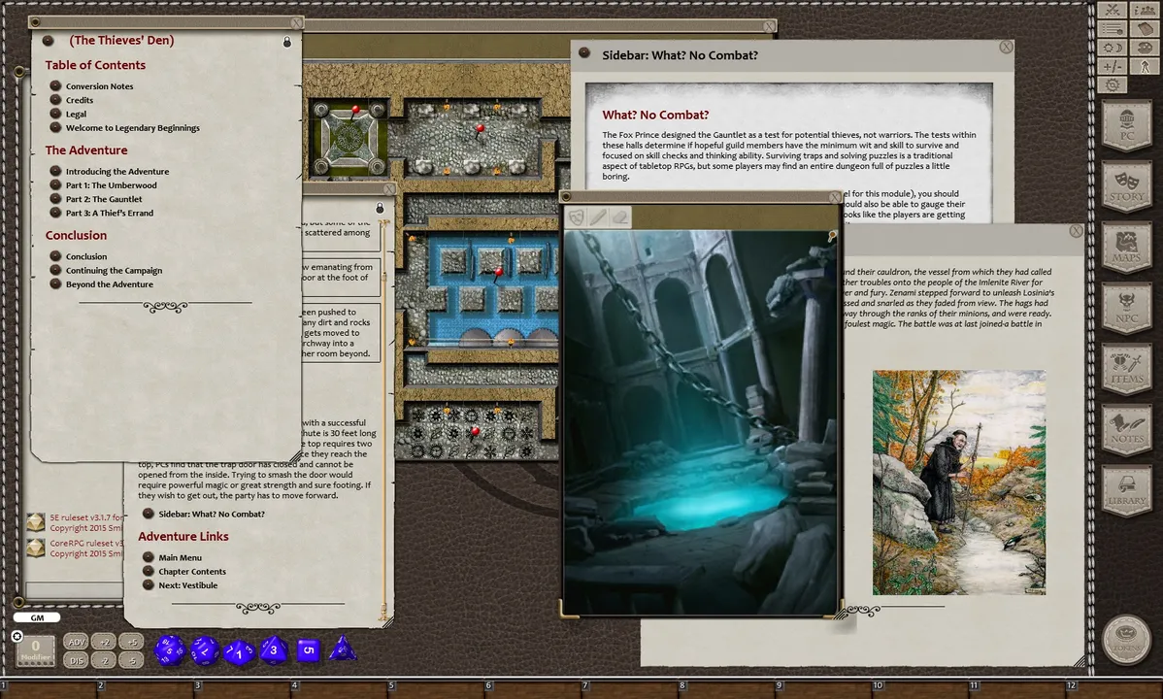Open Part 2: The Gauntlet
1163x699 pixels.
pos(104,199)
